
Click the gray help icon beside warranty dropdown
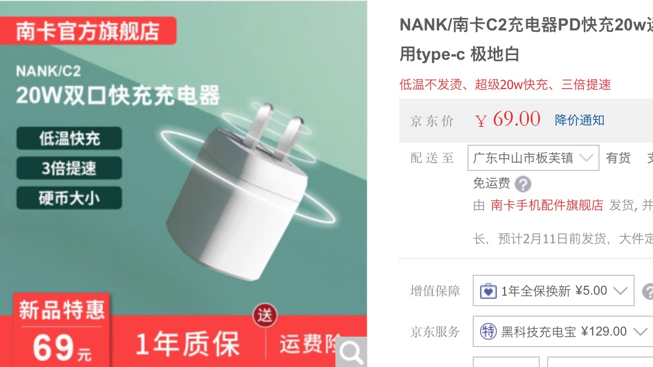[x=648, y=291]
